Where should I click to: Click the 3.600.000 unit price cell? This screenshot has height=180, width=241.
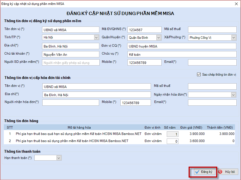point(197,141)
